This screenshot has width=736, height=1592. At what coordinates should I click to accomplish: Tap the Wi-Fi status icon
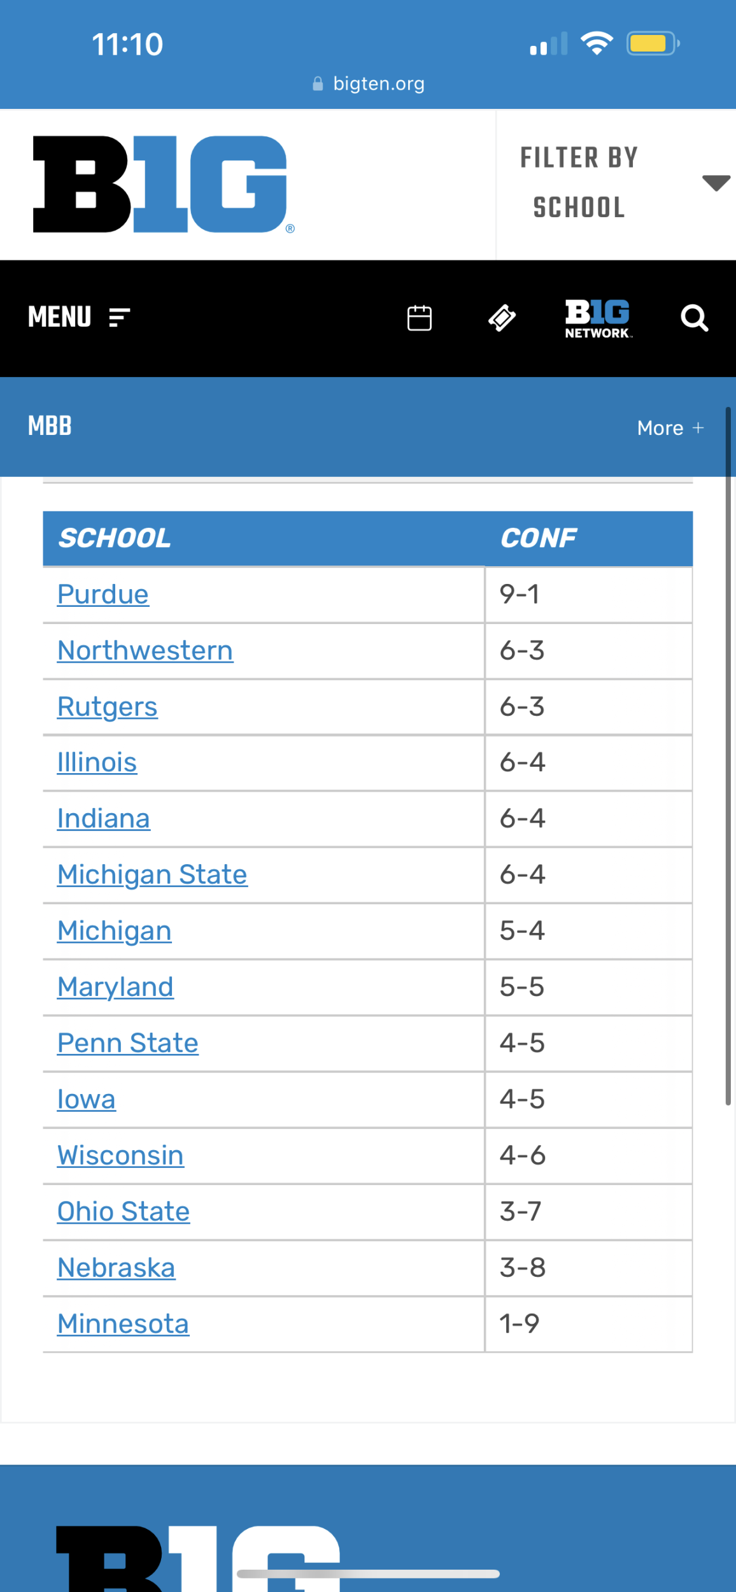point(597,44)
